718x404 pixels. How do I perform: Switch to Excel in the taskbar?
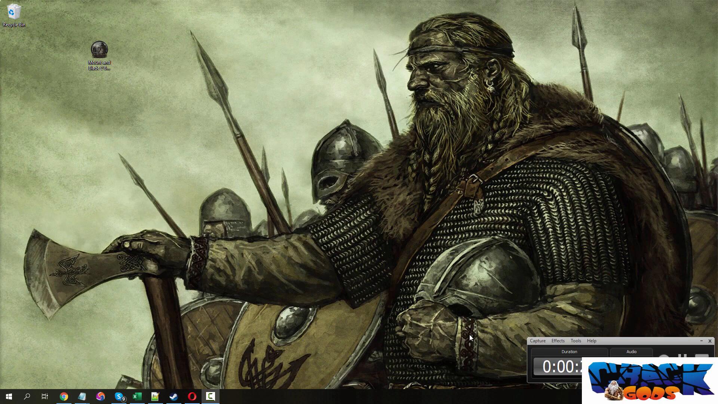click(137, 397)
